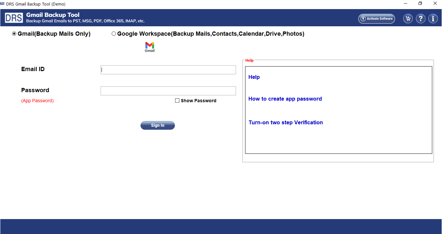Close the DRS Gmail Backup Tool window
This screenshot has width=443, height=234.
tap(435, 4)
